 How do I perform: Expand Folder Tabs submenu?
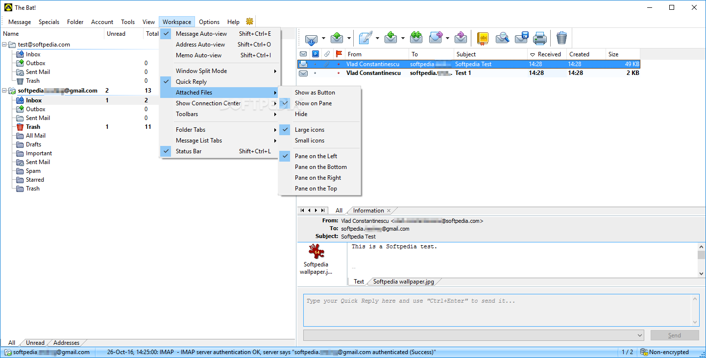(x=220, y=130)
